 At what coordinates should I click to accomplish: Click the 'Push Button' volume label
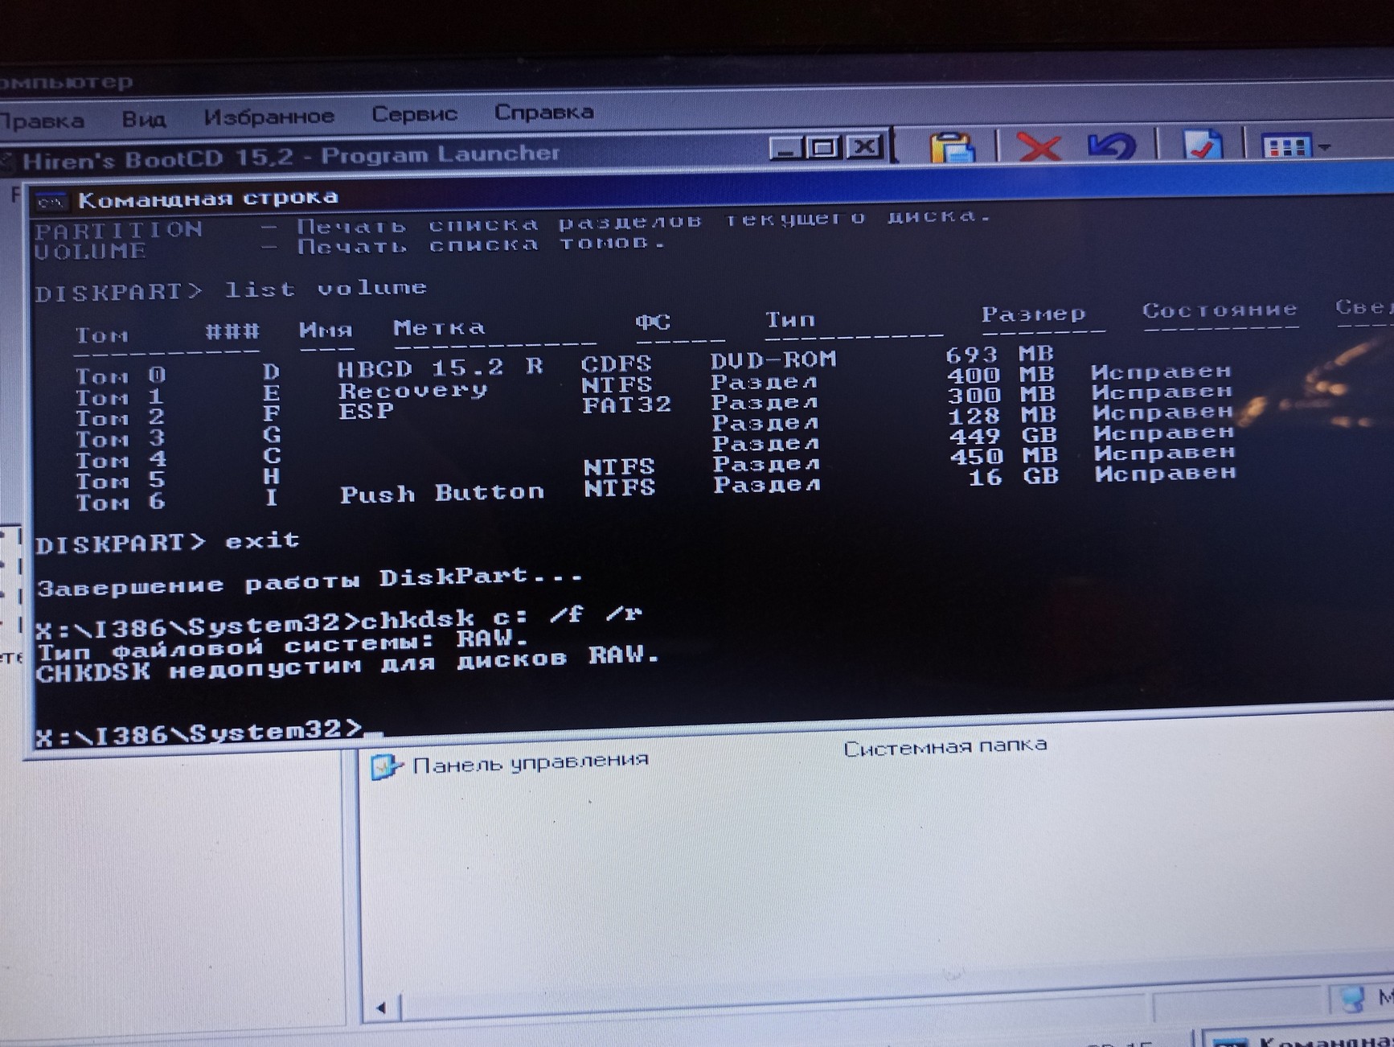pyautogui.click(x=441, y=493)
